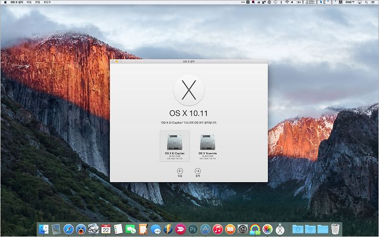Open the orange Pages icon in Dock
Image resolution: width=379 pixels, height=237 pixels.
(x=143, y=229)
